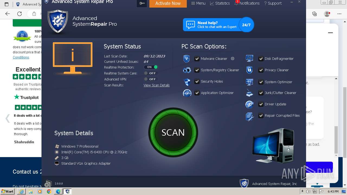The width and height of the screenshot is (347, 195).
Task: Click the desktop computer illustration
Action: coord(273,146)
